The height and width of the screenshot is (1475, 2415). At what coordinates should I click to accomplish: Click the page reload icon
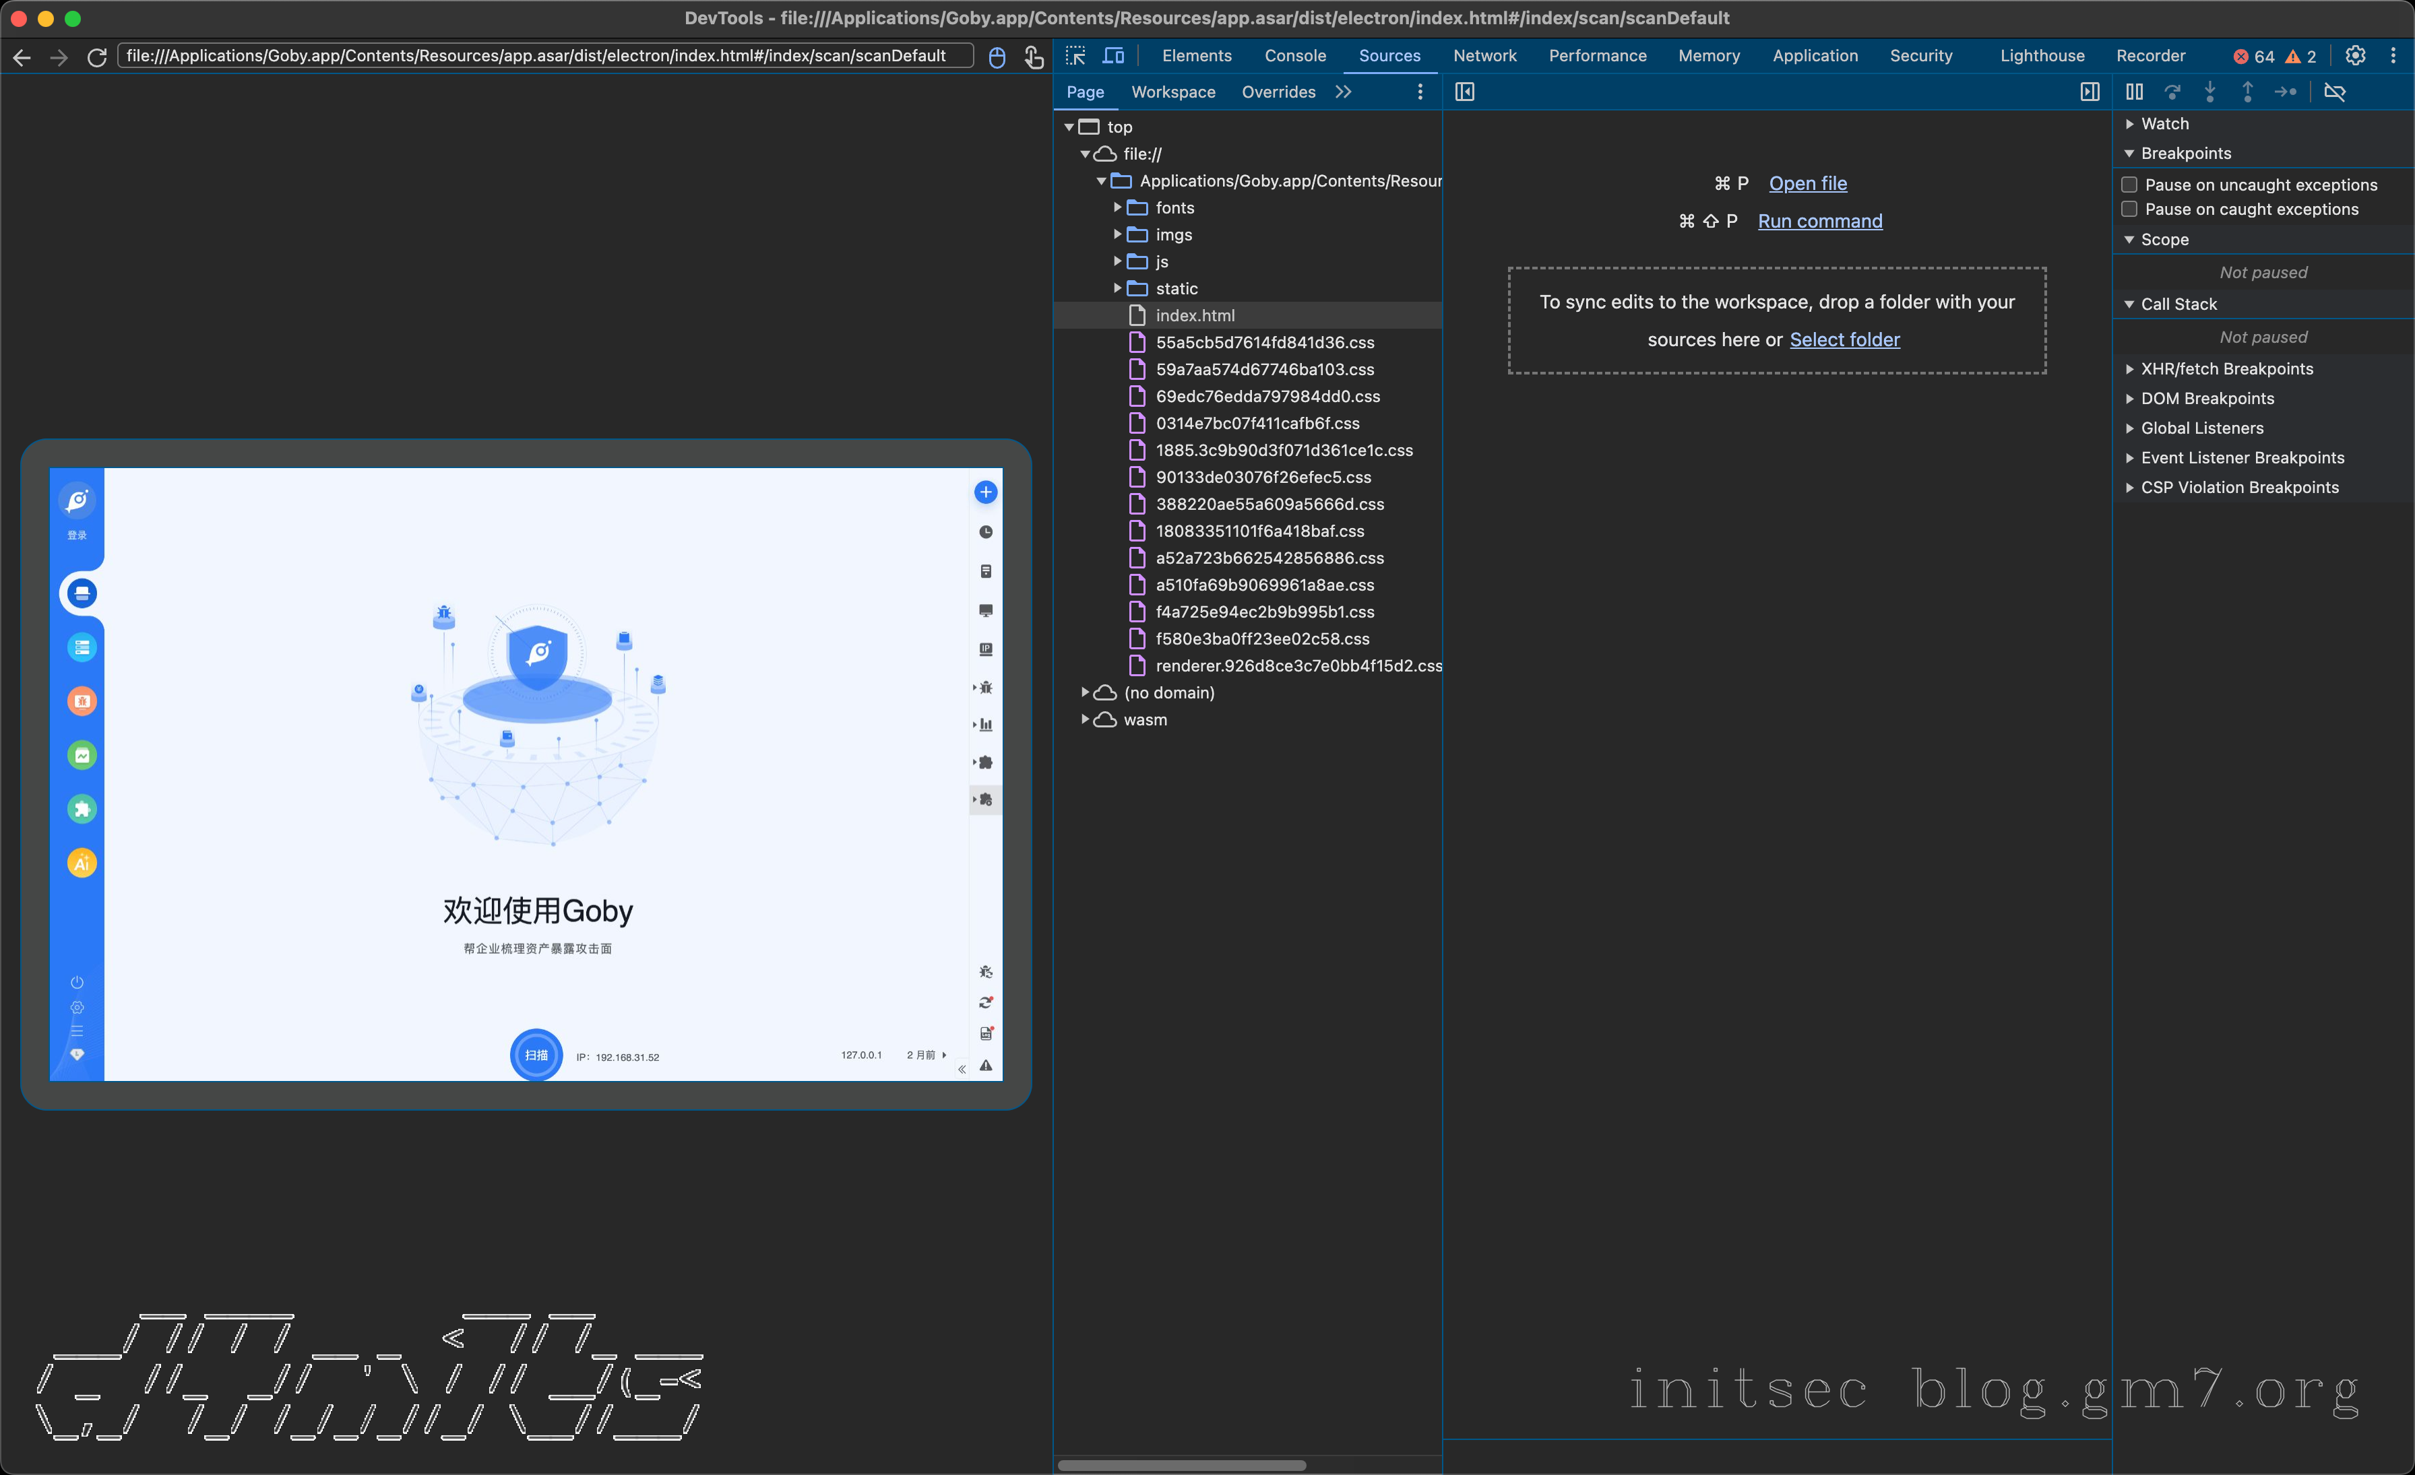click(96, 57)
